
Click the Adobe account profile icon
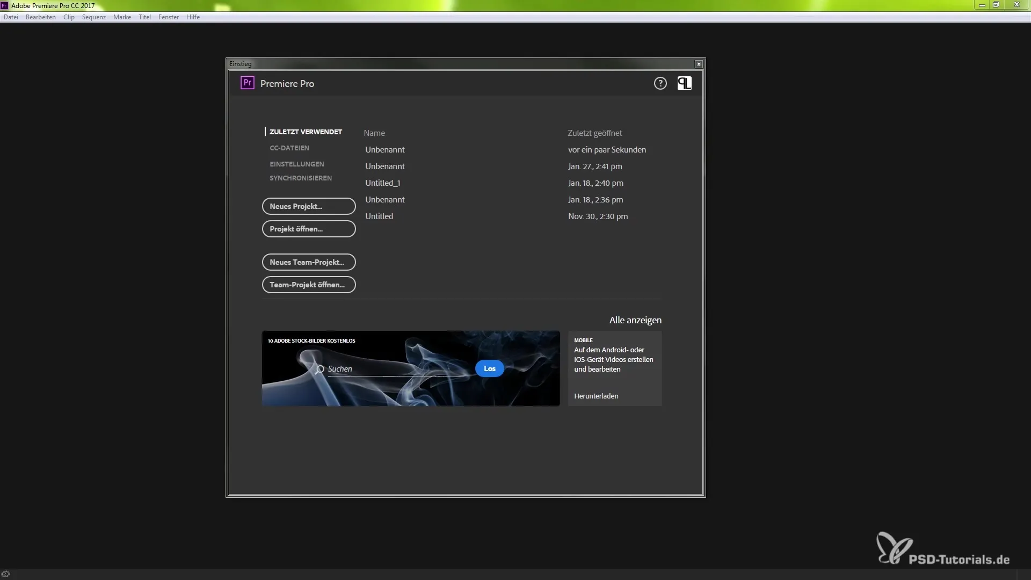click(684, 83)
